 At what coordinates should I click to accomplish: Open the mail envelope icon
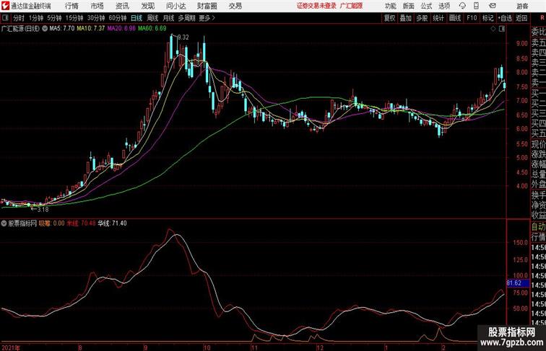493,6
